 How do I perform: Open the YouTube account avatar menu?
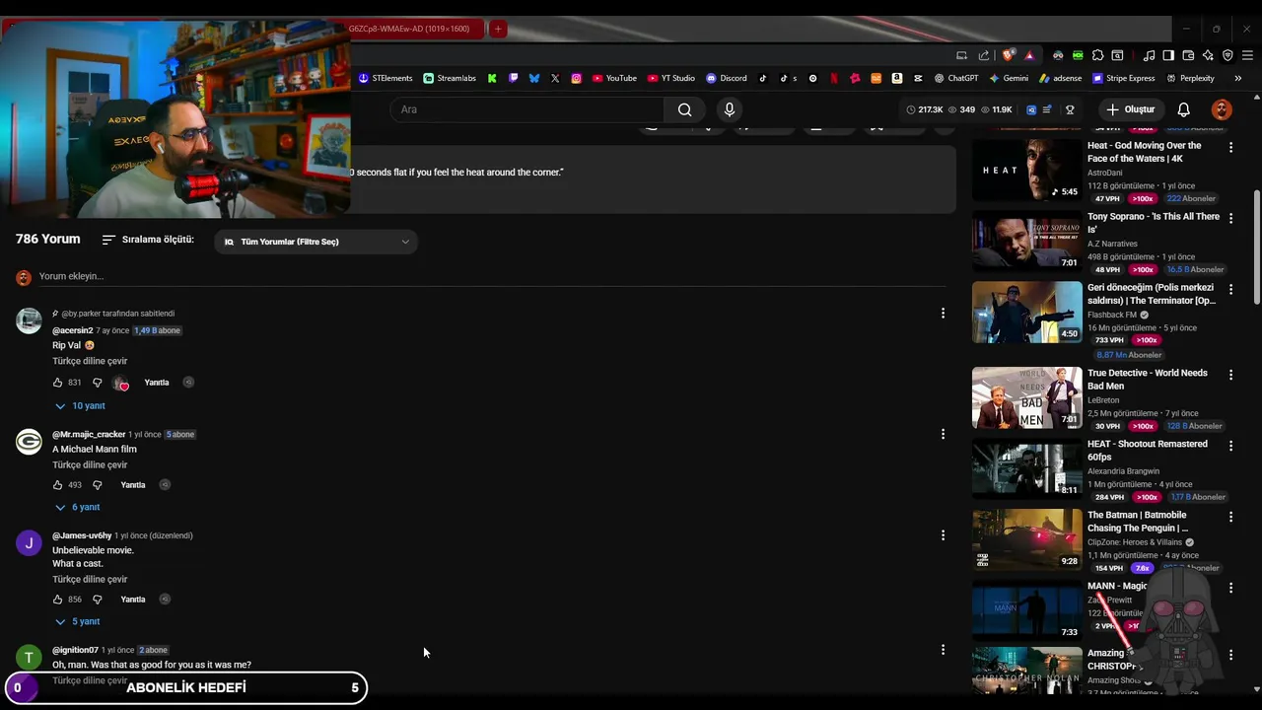point(1222,109)
